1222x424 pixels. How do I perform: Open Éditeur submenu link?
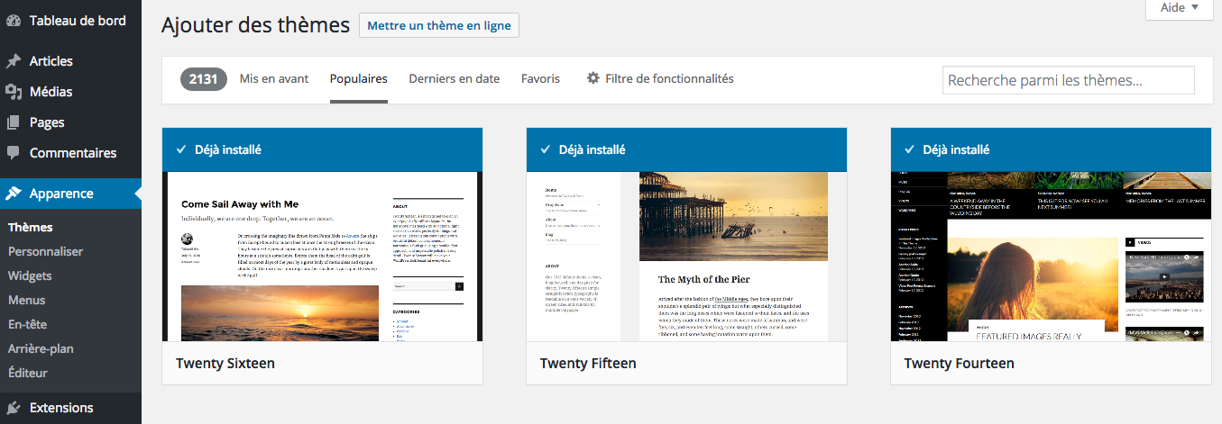point(28,373)
